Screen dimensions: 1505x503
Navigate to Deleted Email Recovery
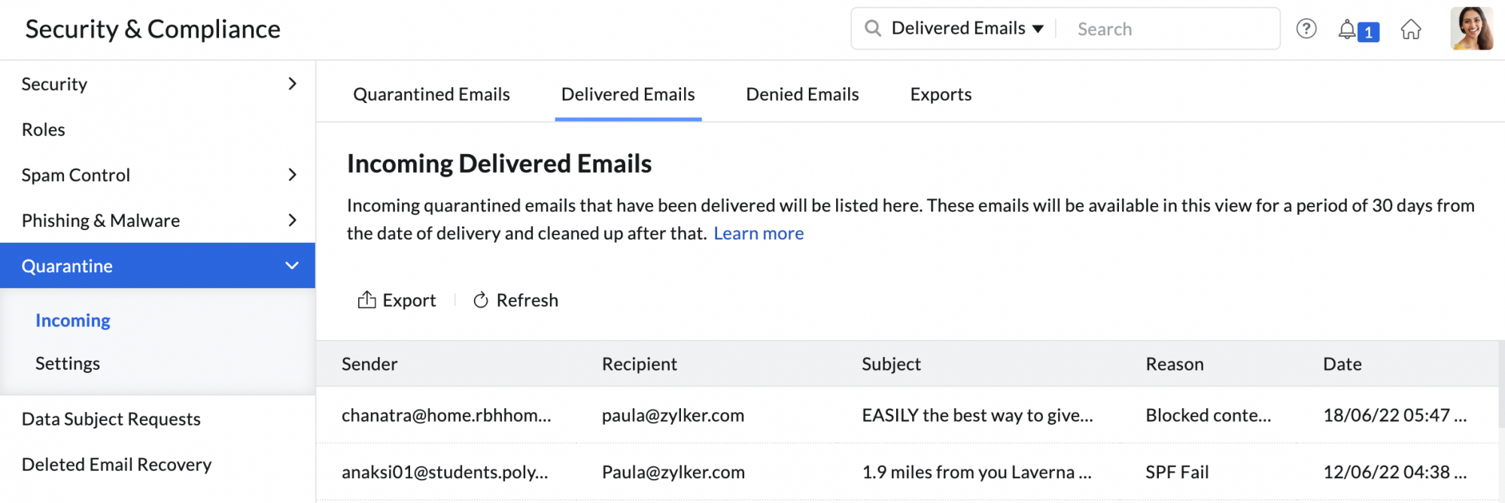pyautogui.click(x=117, y=465)
